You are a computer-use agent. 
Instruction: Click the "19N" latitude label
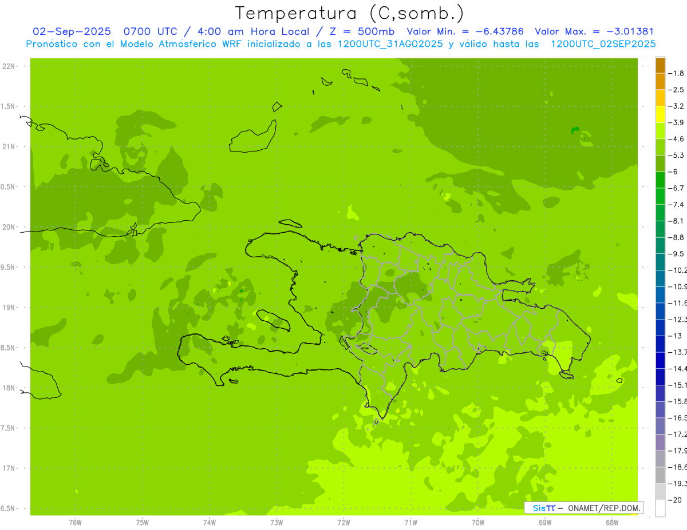pos(9,307)
